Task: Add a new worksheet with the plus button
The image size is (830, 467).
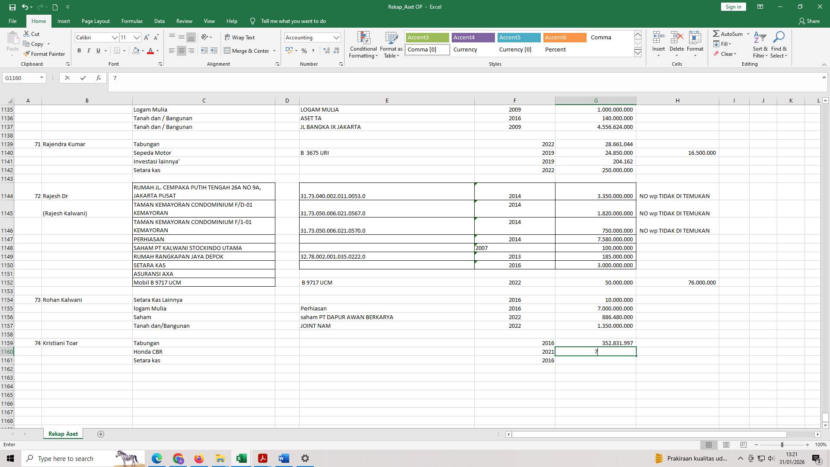Action: (101, 434)
